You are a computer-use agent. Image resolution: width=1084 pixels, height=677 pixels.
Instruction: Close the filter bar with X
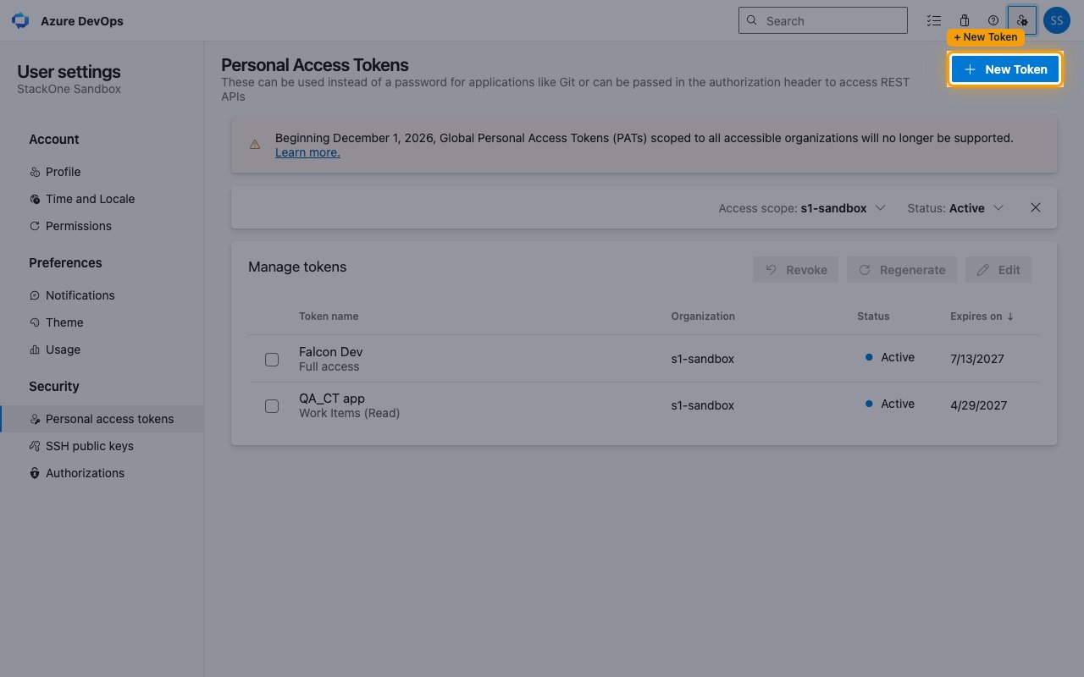[1036, 207]
